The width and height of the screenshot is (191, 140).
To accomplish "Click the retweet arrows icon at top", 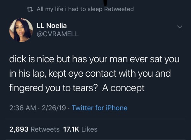I will click(x=30, y=10).
